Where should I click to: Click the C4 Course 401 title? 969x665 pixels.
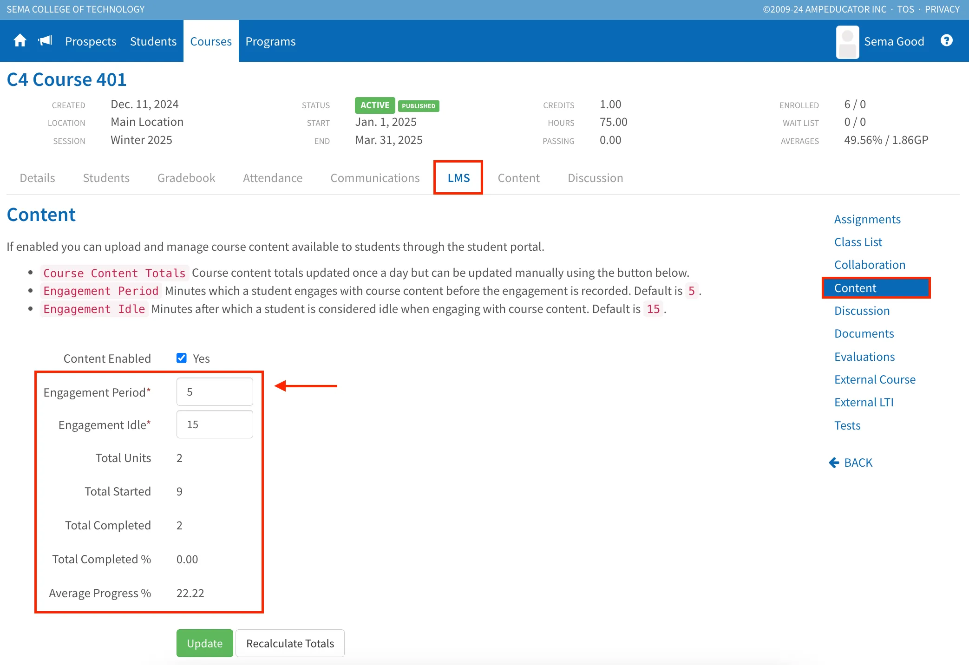tap(66, 79)
